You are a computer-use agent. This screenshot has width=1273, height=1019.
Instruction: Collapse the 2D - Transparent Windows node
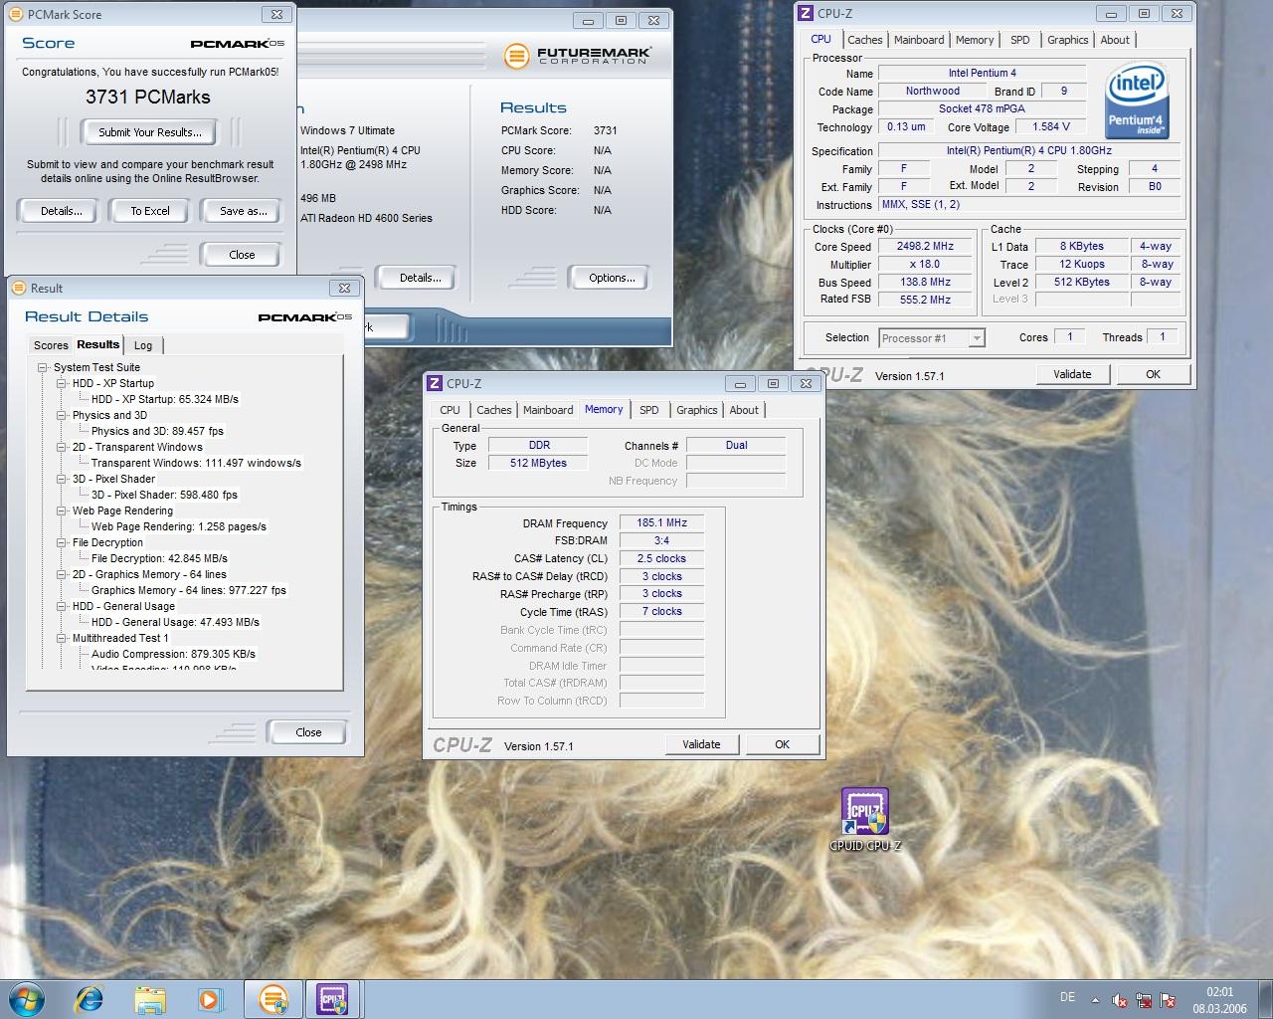62,447
